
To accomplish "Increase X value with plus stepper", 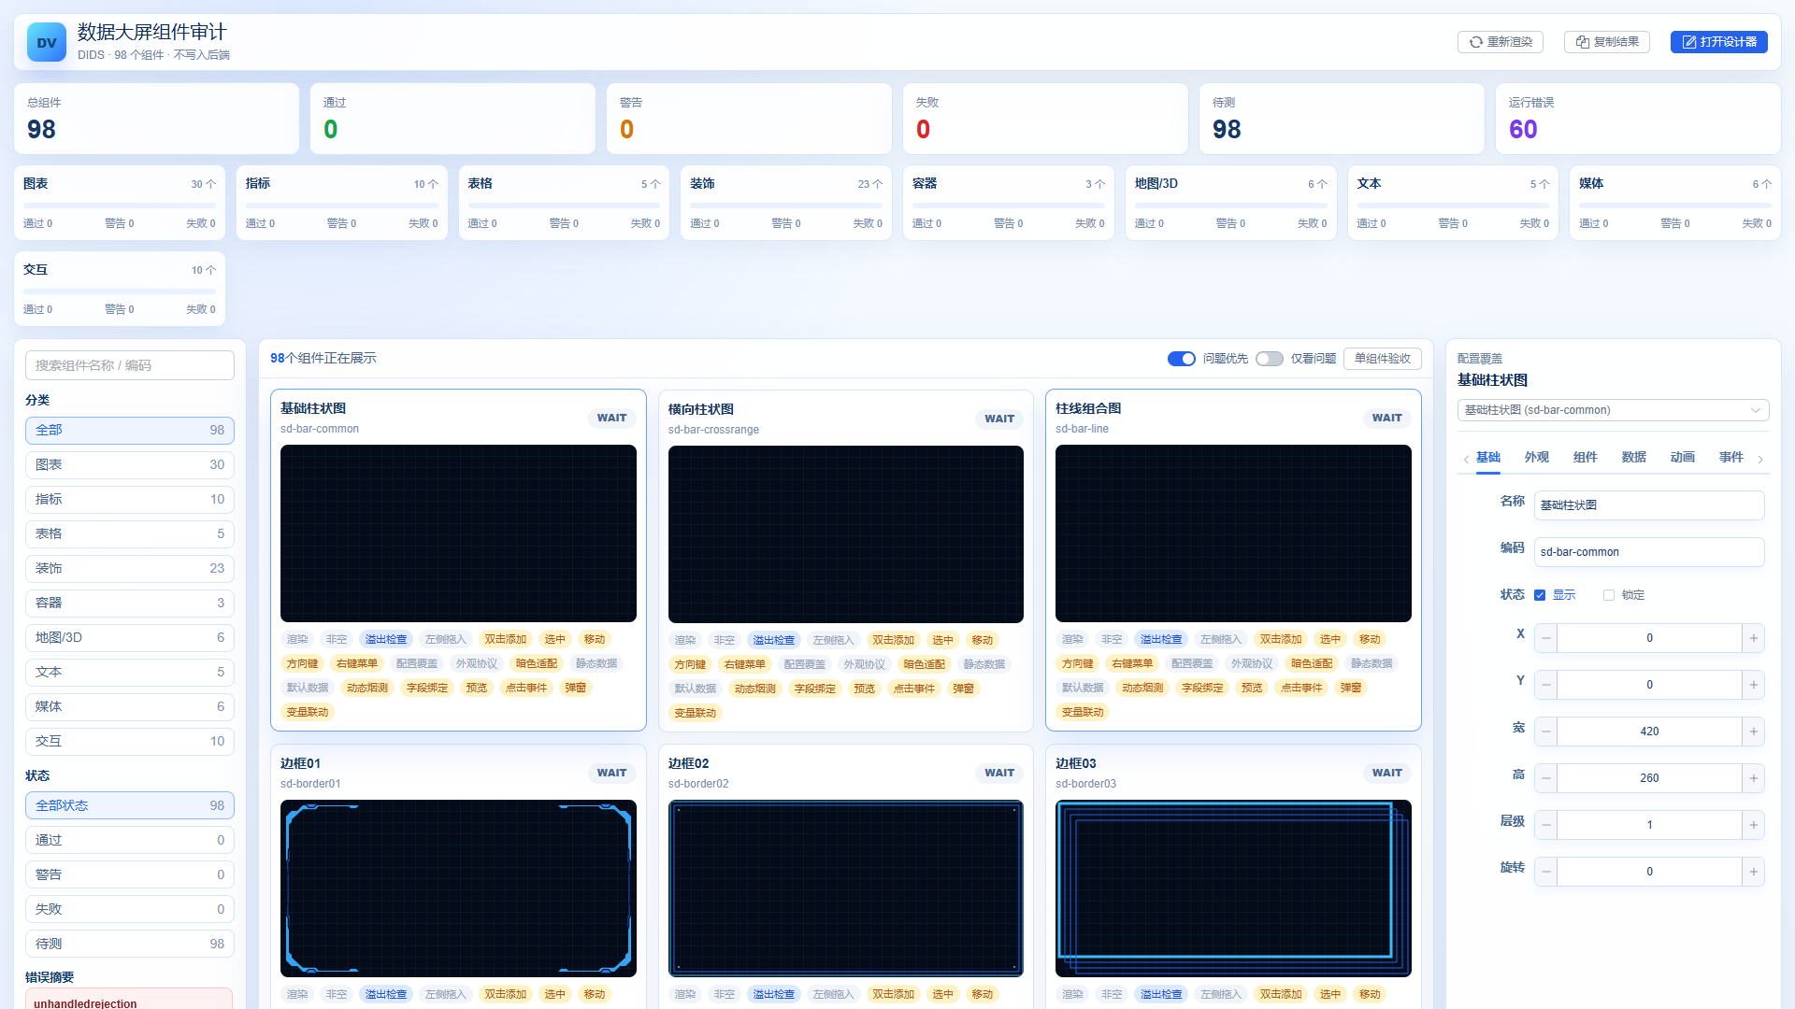I will 1753,638.
